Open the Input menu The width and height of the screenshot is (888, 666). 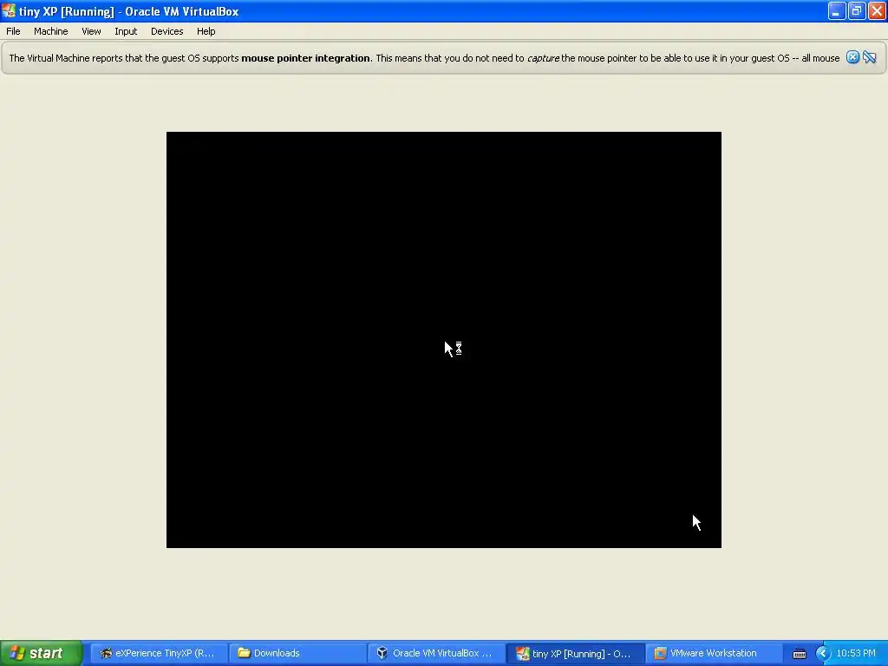click(126, 31)
